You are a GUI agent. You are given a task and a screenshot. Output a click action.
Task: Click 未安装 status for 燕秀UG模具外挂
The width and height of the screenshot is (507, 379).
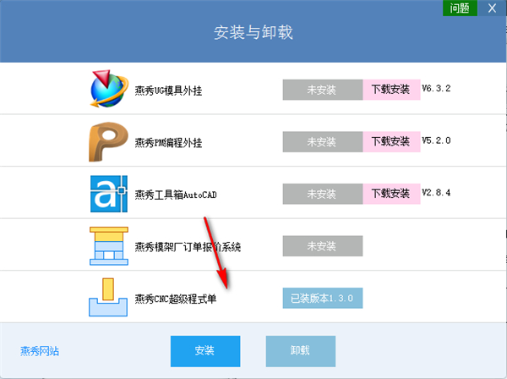(x=323, y=90)
